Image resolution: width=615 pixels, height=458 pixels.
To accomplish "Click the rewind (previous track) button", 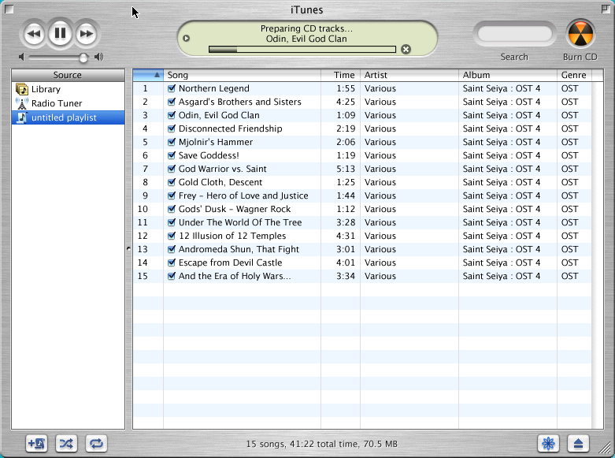I will coord(34,34).
